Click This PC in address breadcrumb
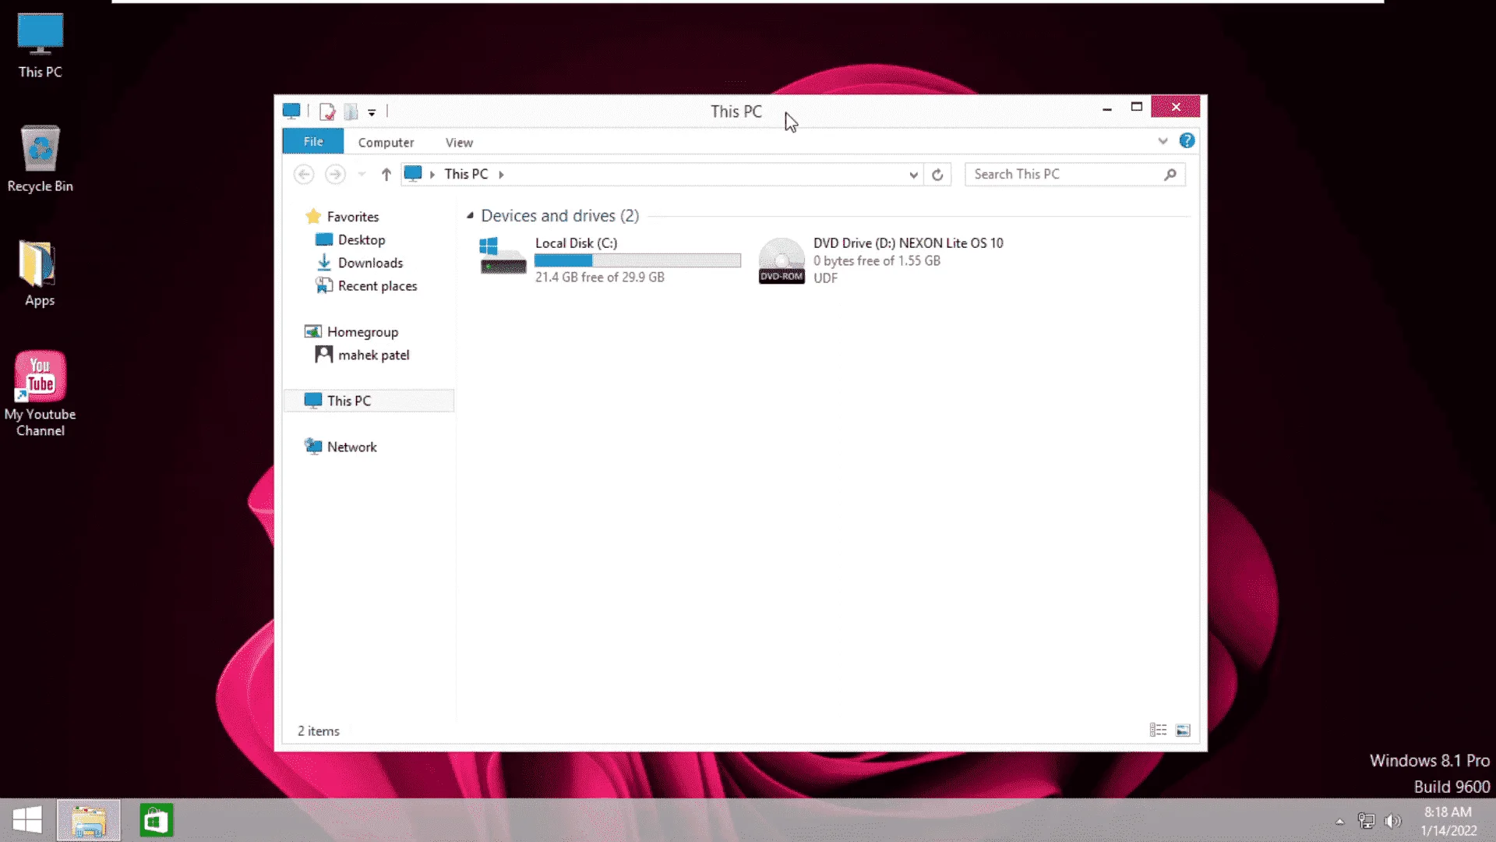Image resolution: width=1496 pixels, height=842 pixels. 466,174
